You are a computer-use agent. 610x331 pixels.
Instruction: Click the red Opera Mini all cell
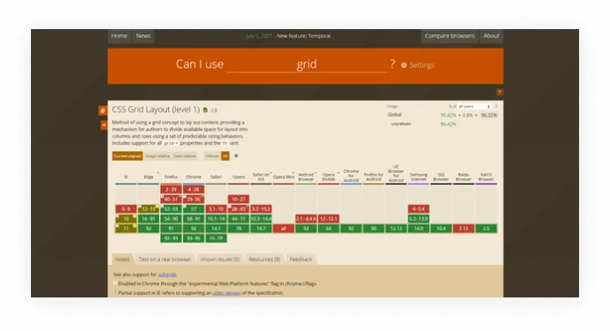[284, 229]
